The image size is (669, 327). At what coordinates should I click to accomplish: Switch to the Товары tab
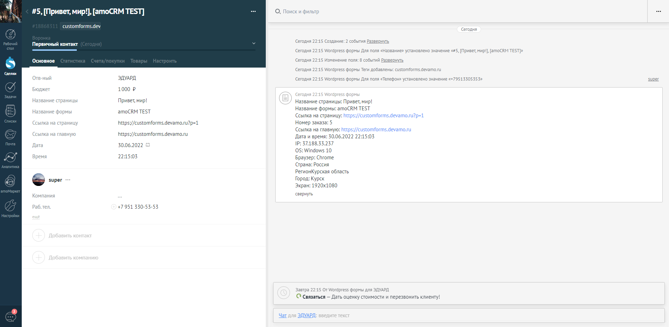[x=139, y=61]
